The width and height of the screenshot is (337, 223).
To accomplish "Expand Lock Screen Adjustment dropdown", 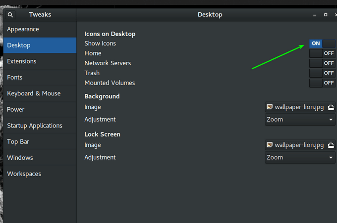I will coord(300,158).
